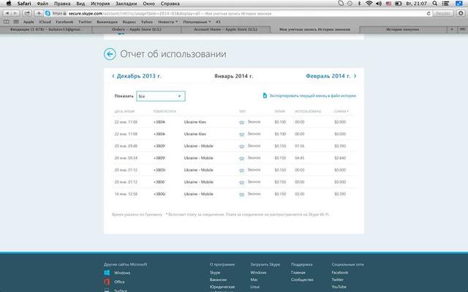Click the Safari back navigation arrow

click(7, 13)
